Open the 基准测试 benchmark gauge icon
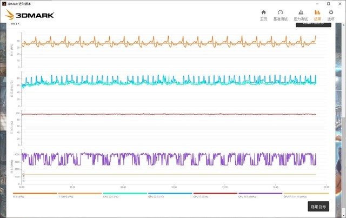 pyautogui.click(x=280, y=15)
